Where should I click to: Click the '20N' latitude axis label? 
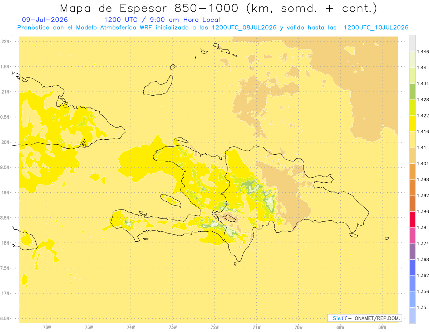[6, 142]
